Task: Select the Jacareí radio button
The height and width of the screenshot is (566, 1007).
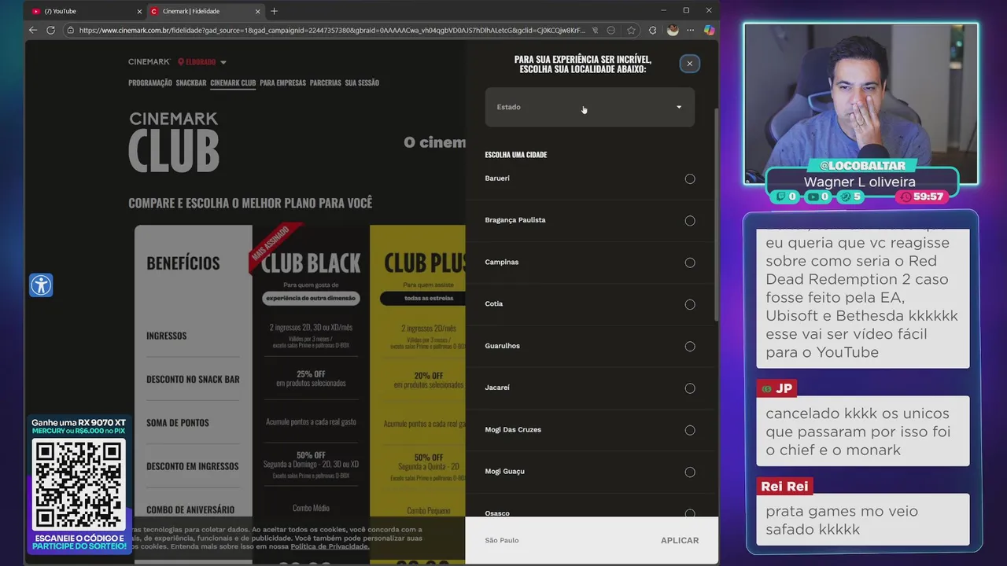Action: click(690, 388)
